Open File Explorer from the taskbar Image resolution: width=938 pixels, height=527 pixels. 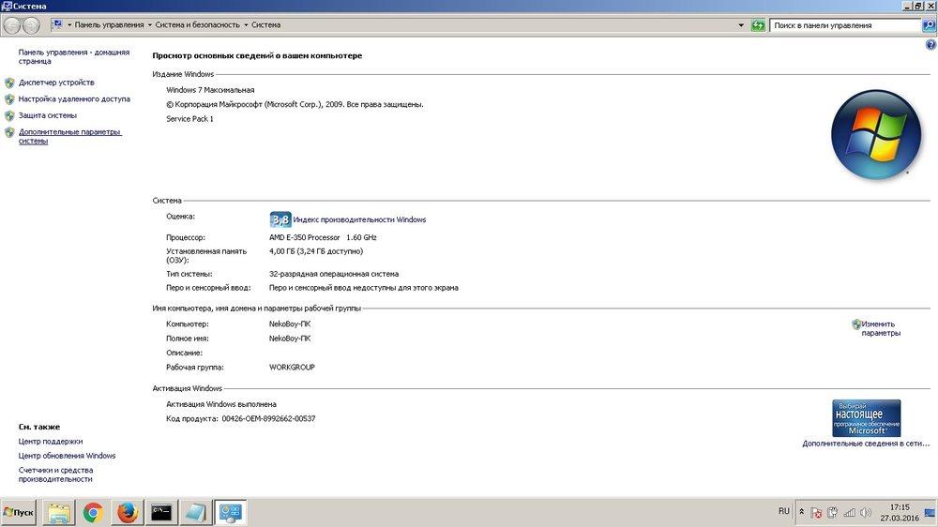pyautogui.click(x=58, y=512)
